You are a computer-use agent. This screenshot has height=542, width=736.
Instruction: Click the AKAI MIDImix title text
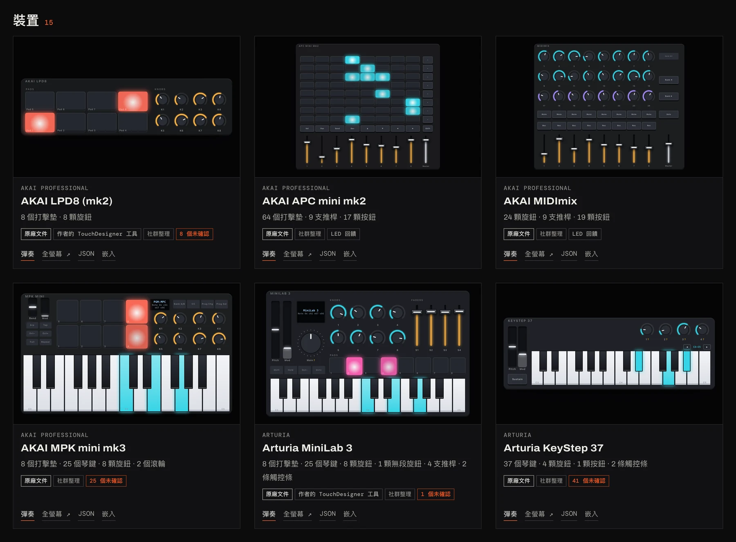coord(540,201)
